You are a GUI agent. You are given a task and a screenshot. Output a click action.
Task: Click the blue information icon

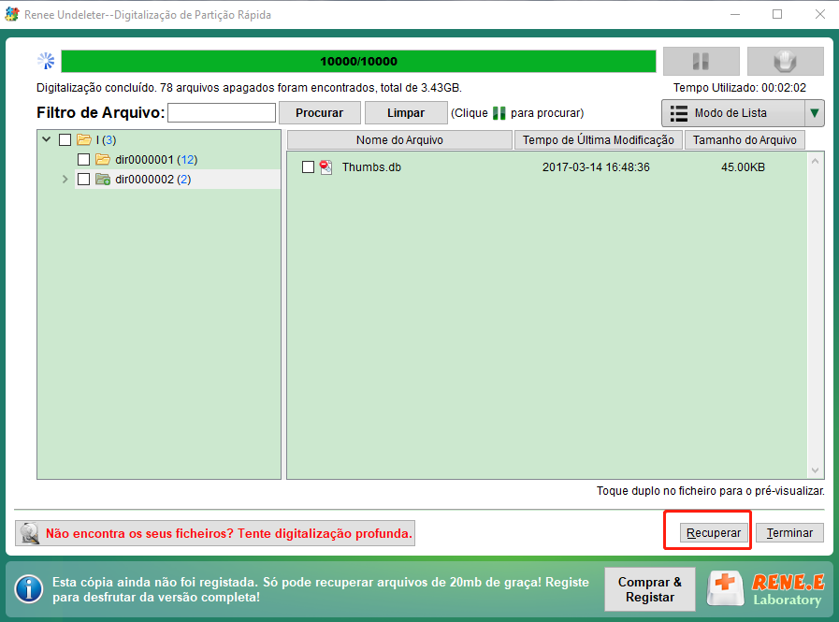point(29,589)
